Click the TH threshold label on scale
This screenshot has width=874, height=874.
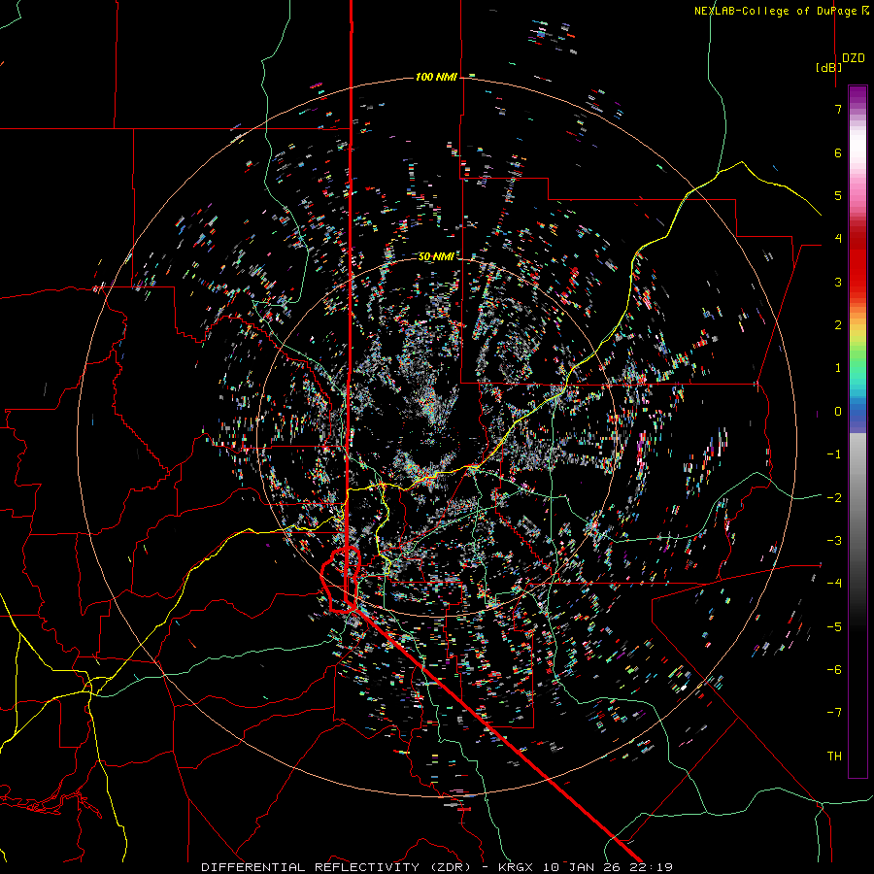click(x=834, y=756)
